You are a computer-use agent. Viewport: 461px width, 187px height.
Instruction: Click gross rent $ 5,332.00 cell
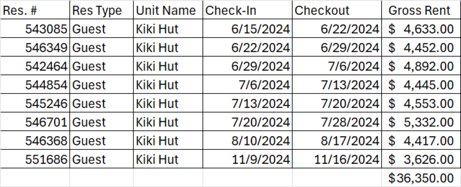tap(421, 121)
